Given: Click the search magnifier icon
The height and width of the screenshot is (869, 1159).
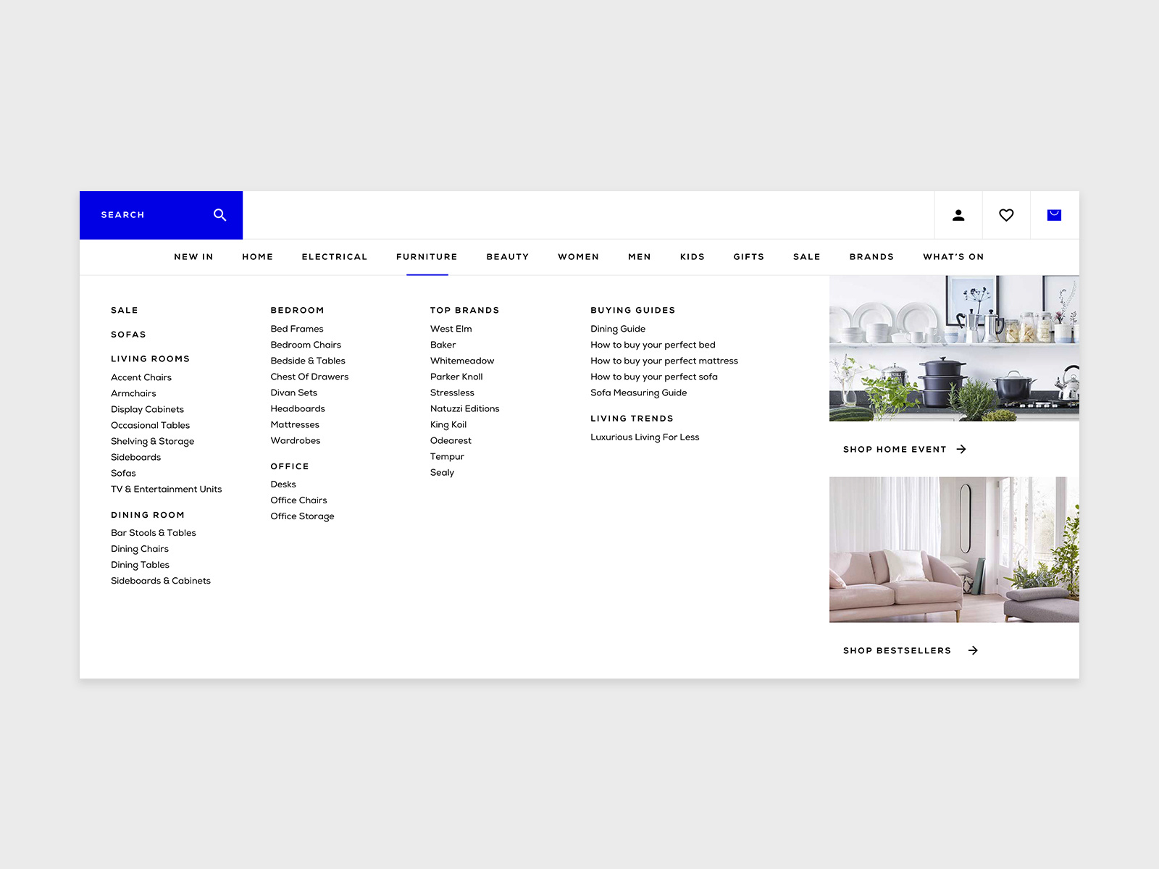Looking at the screenshot, I should click(219, 214).
